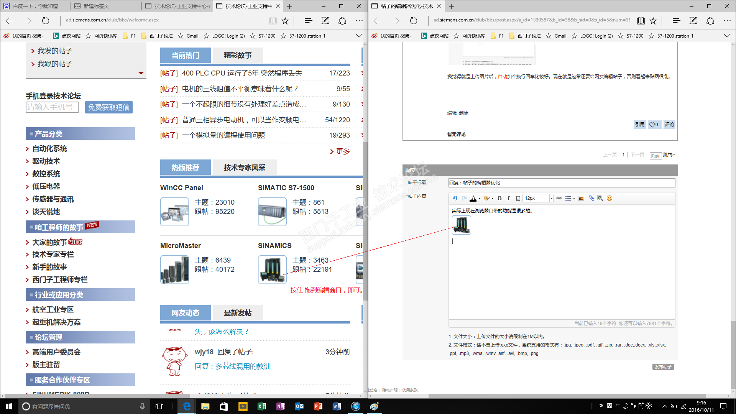The width and height of the screenshot is (736, 414).
Task: Expand the font color dropdown arrow
Action: (x=480, y=199)
